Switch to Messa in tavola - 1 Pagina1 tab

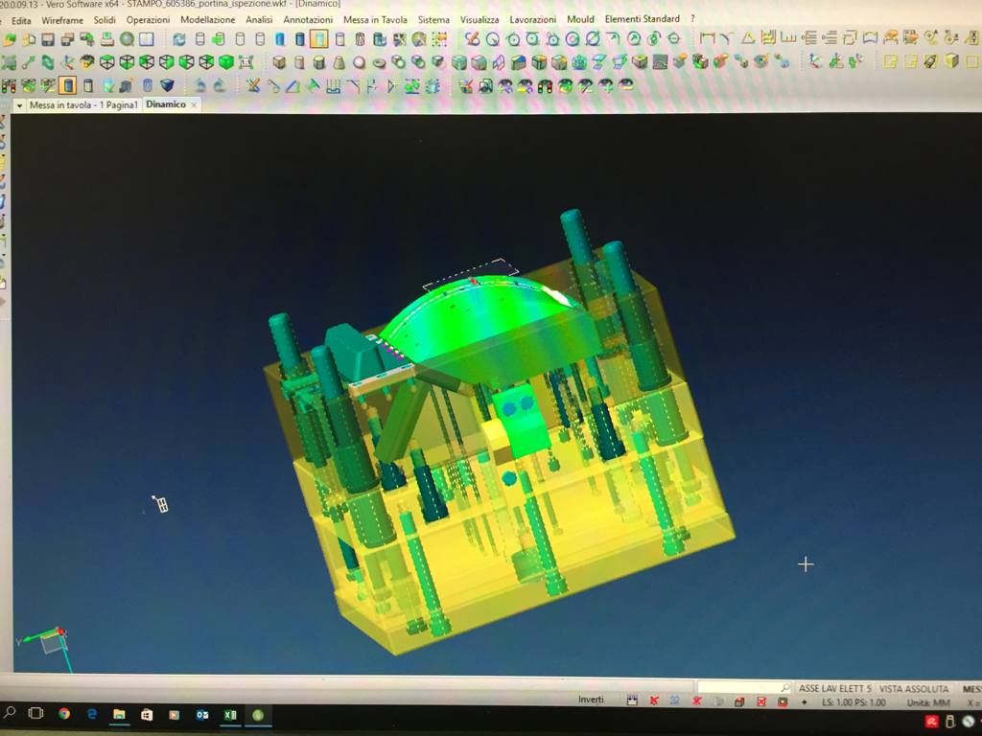click(x=83, y=105)
